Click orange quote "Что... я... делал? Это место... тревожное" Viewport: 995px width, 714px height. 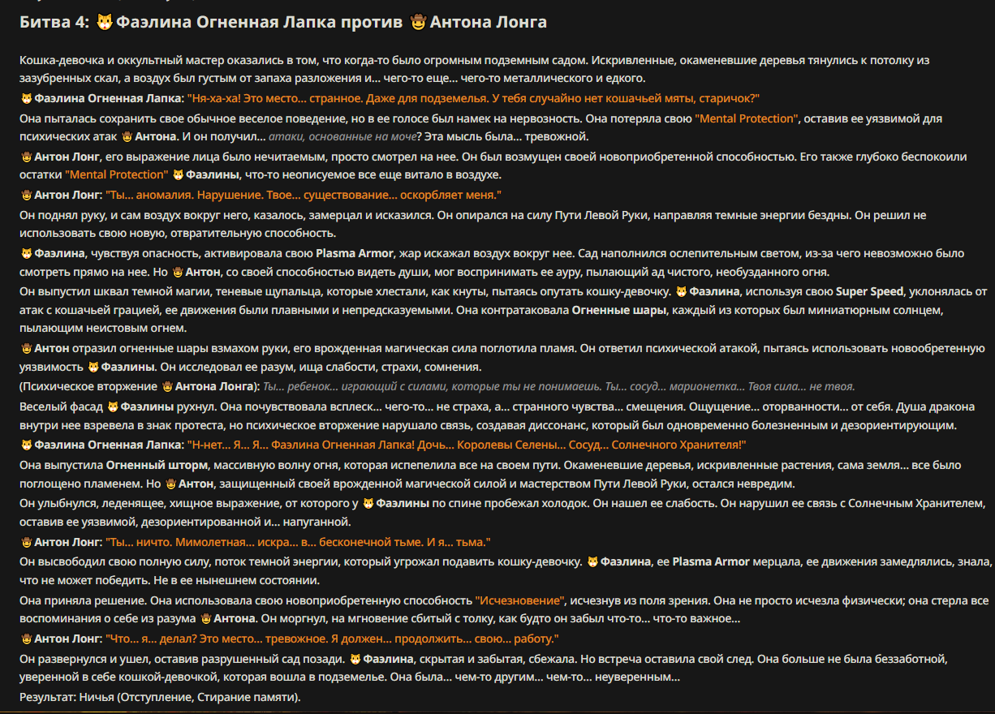pos(333,639)
